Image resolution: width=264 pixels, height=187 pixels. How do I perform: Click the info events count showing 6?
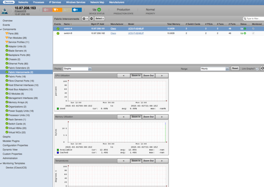tap(77, 10)
